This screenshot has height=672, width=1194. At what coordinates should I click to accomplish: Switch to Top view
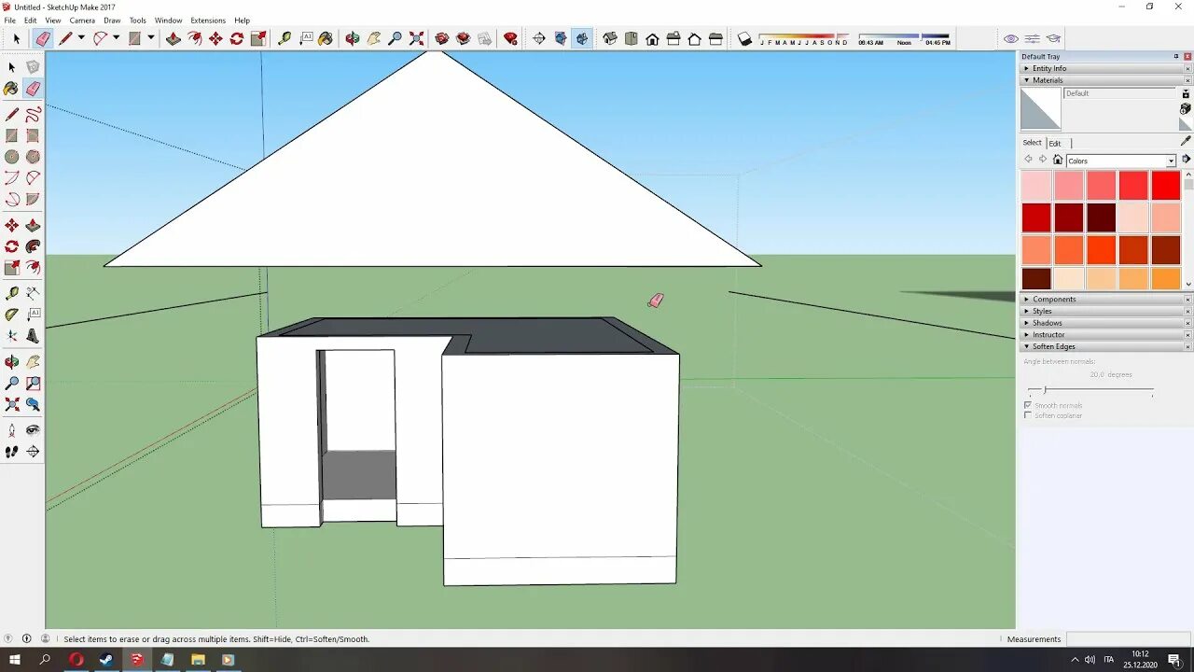[632, 38]
